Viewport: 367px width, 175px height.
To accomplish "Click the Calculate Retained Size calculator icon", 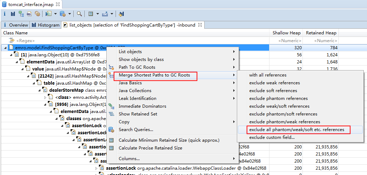I will click(91, 14).
